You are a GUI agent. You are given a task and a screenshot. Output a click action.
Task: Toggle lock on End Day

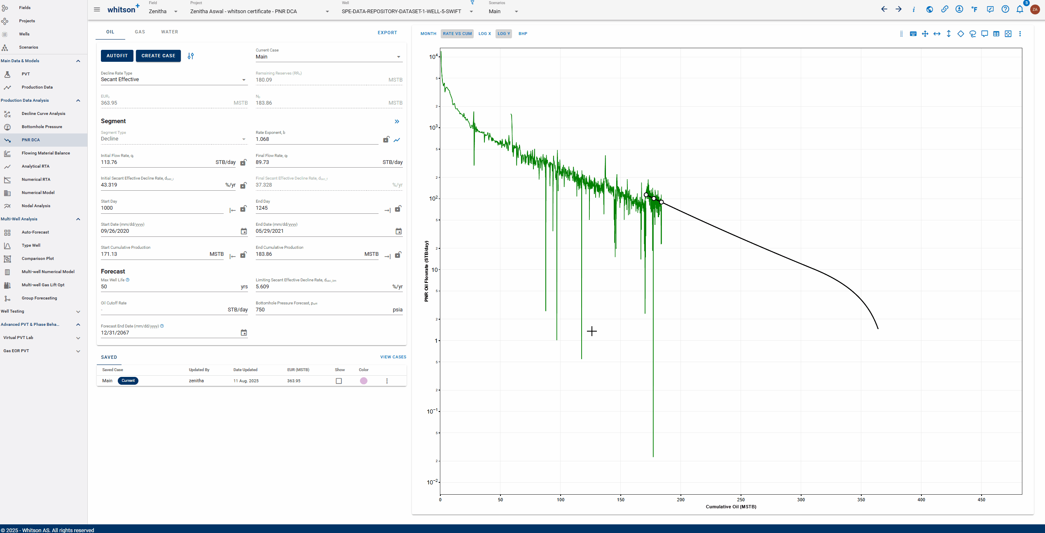[x=398, y=209]
